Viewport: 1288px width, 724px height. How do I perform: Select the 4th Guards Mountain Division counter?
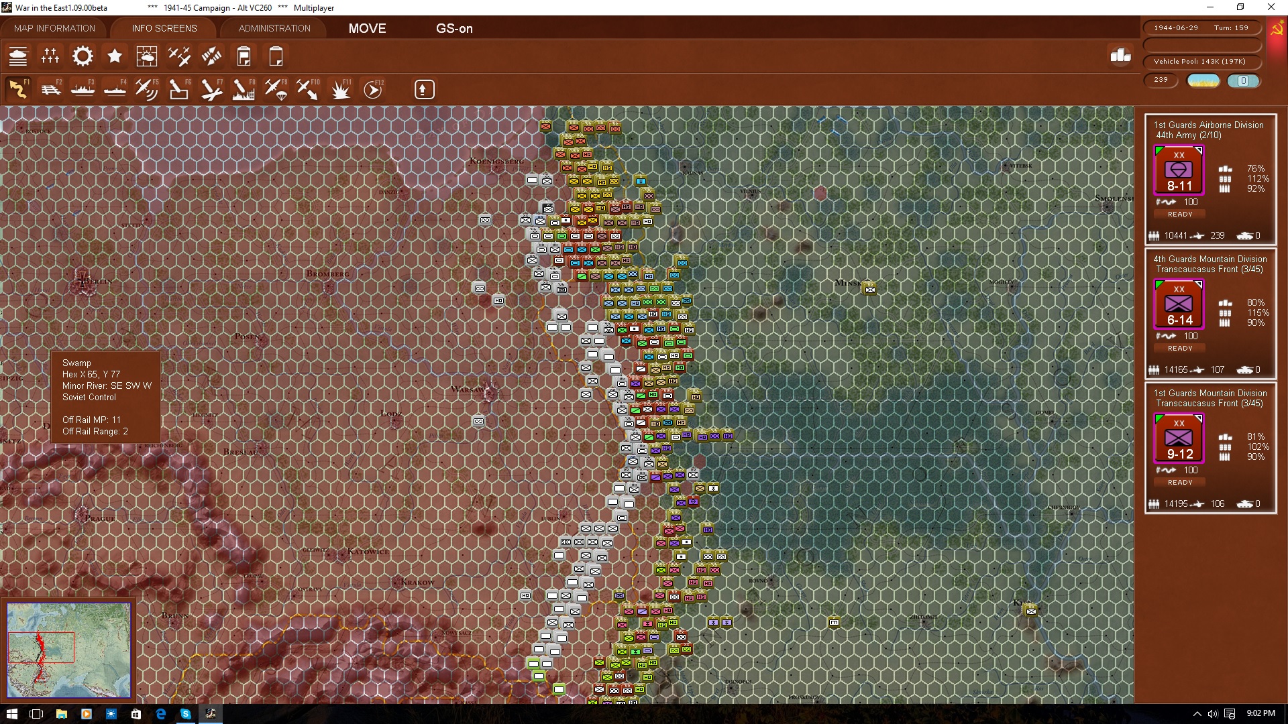tap(1179, 304)
